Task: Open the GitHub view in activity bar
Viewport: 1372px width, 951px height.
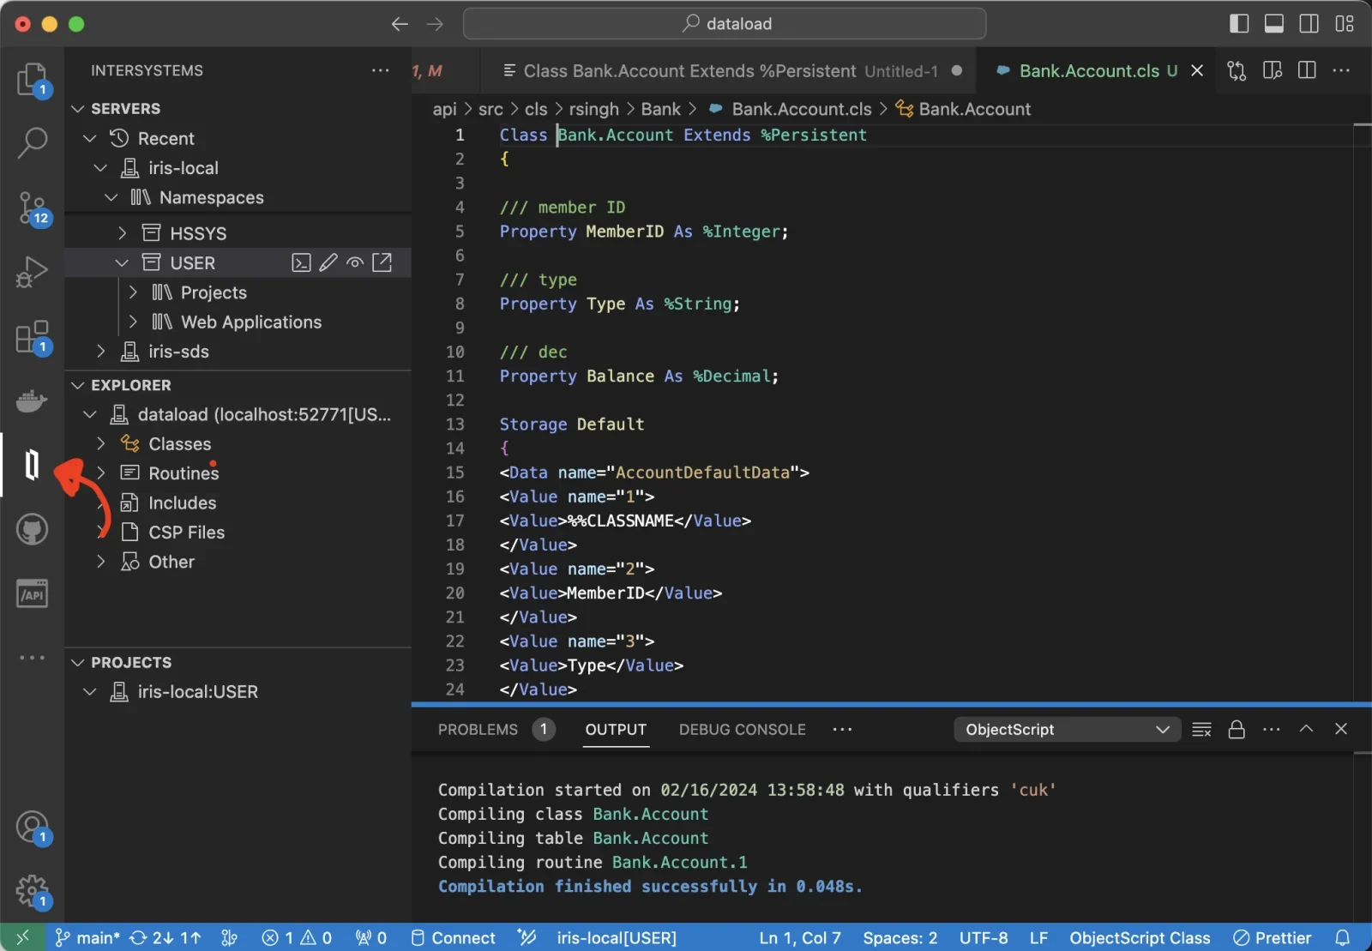Action: point(32,529)
